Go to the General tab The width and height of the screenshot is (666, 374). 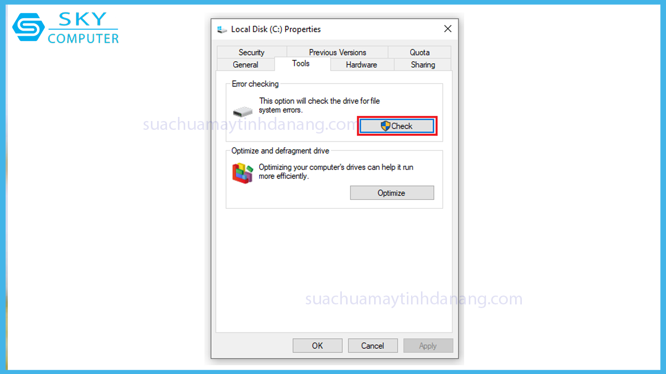coord(246,64)
